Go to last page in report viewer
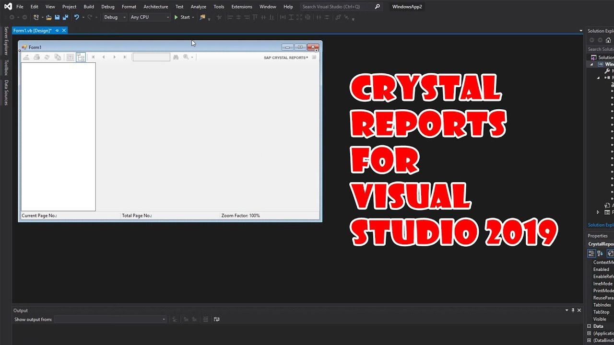The image size is (614, 345). tap(125, 57)
